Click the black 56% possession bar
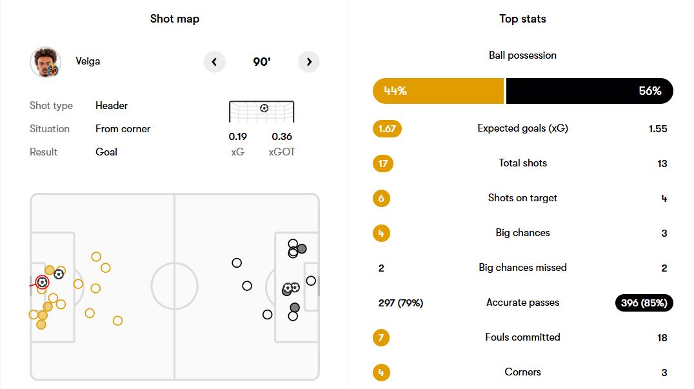The image size is (694, 389). [589, 91]
